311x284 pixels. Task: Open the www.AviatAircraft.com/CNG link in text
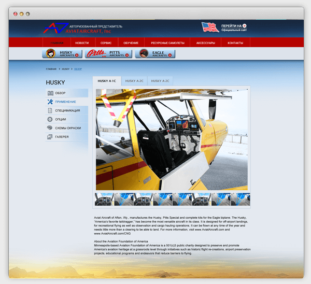112,234
